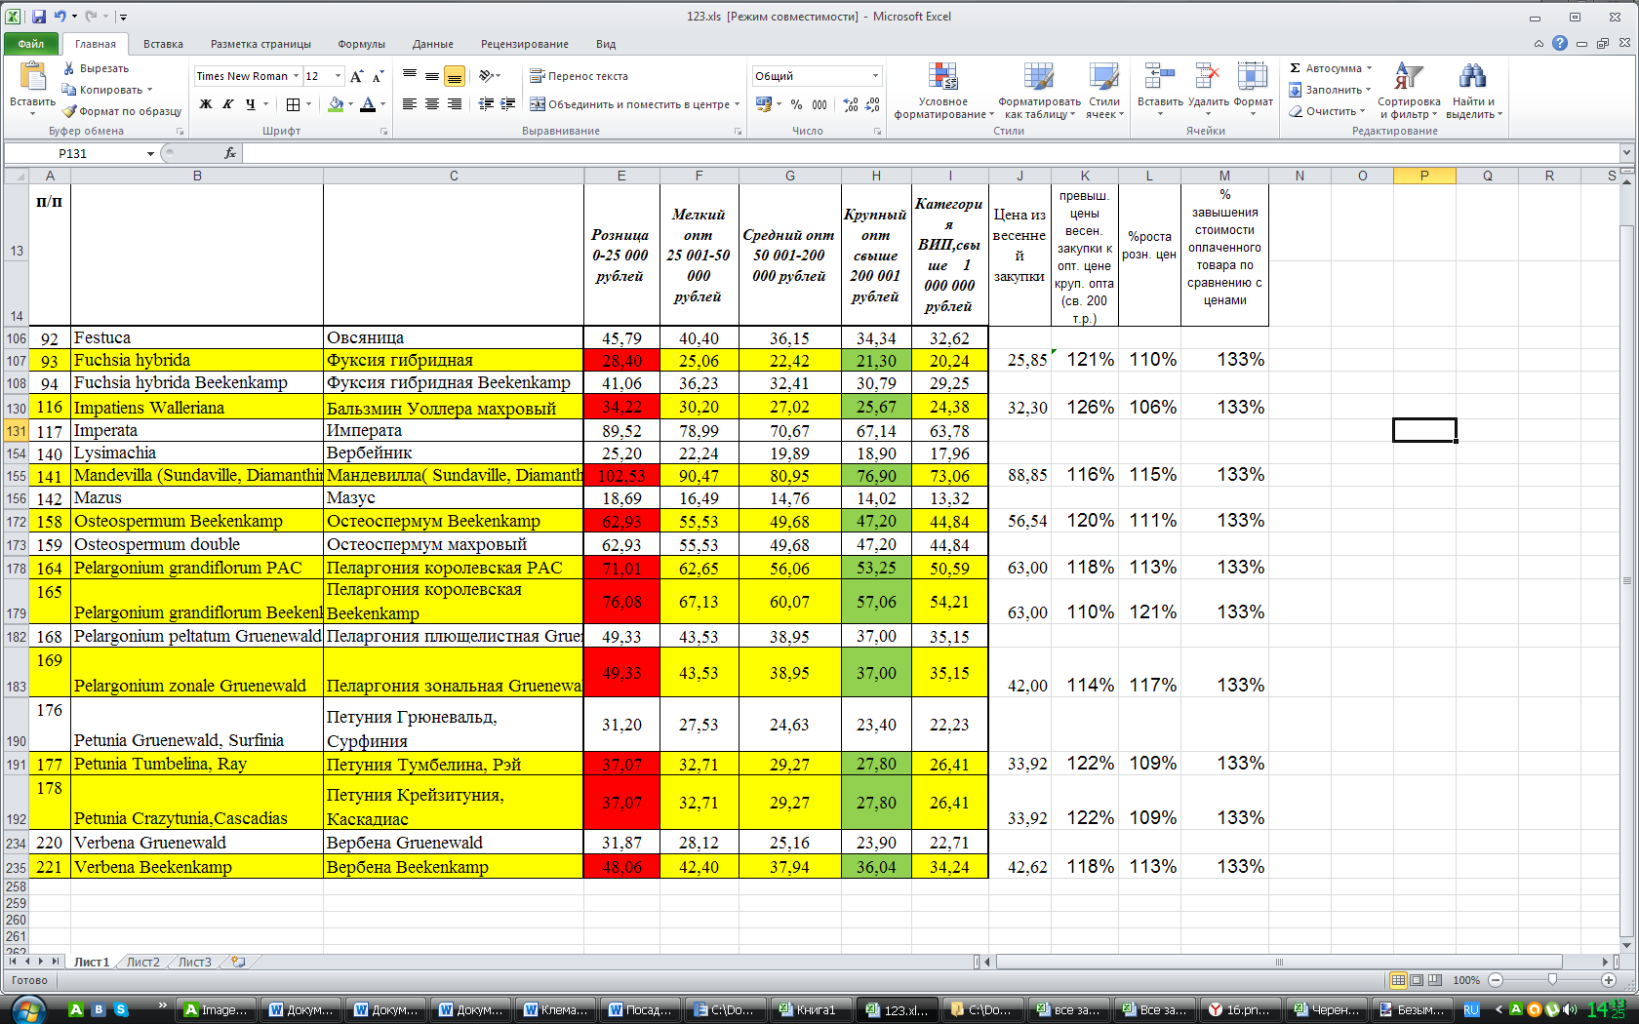Switch to the Формулы ribbon tab
The image size is (1639, 1024).
(x=361, y=44)
